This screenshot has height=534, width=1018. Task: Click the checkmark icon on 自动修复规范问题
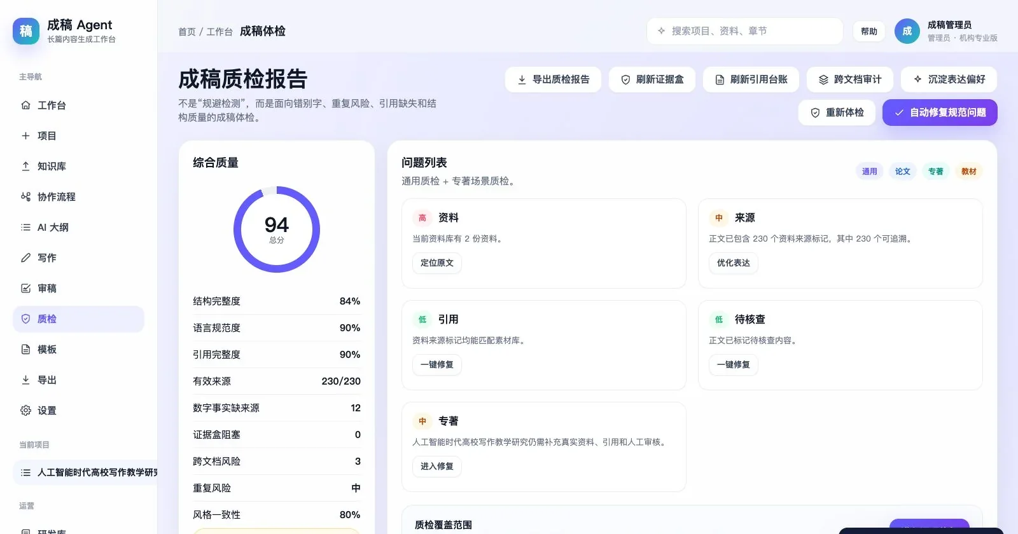coord(899,113)
